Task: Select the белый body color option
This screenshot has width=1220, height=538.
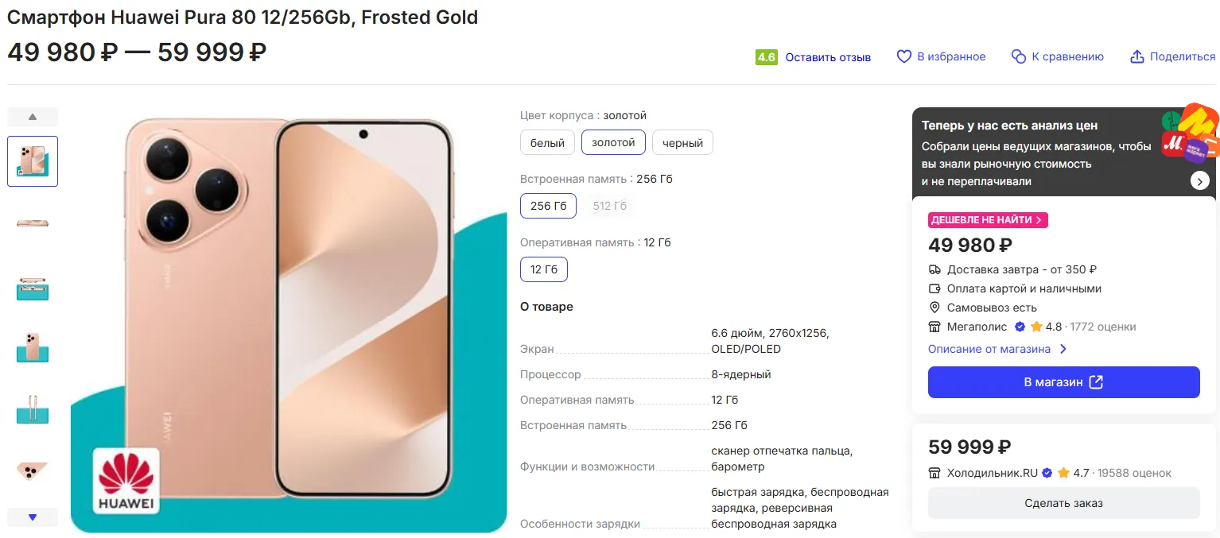Action: (x=547, y=143)
